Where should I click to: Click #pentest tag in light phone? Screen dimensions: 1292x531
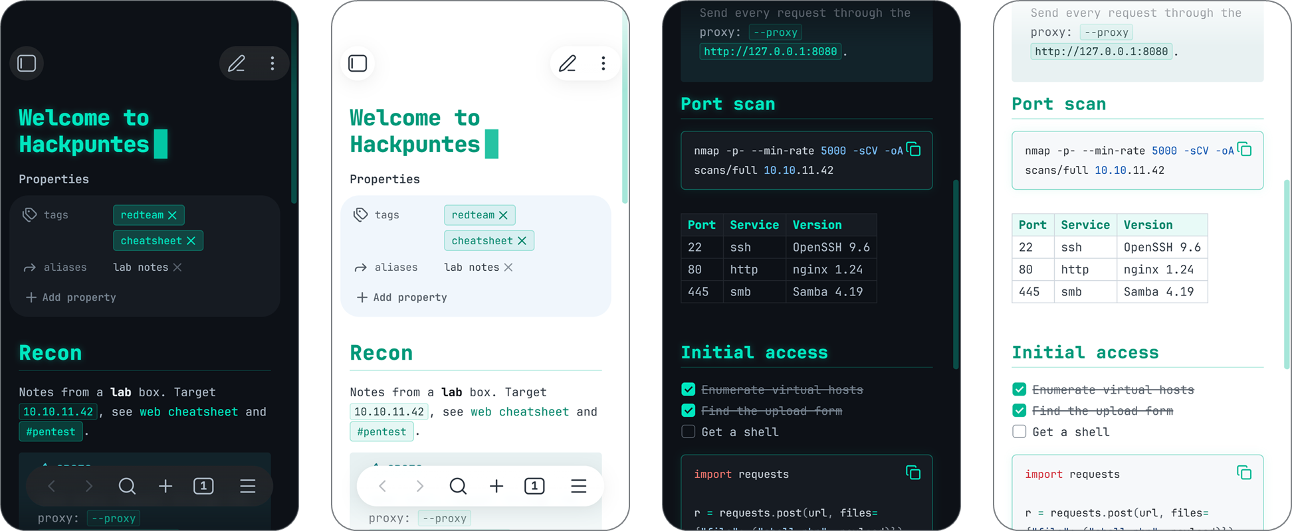381,431
